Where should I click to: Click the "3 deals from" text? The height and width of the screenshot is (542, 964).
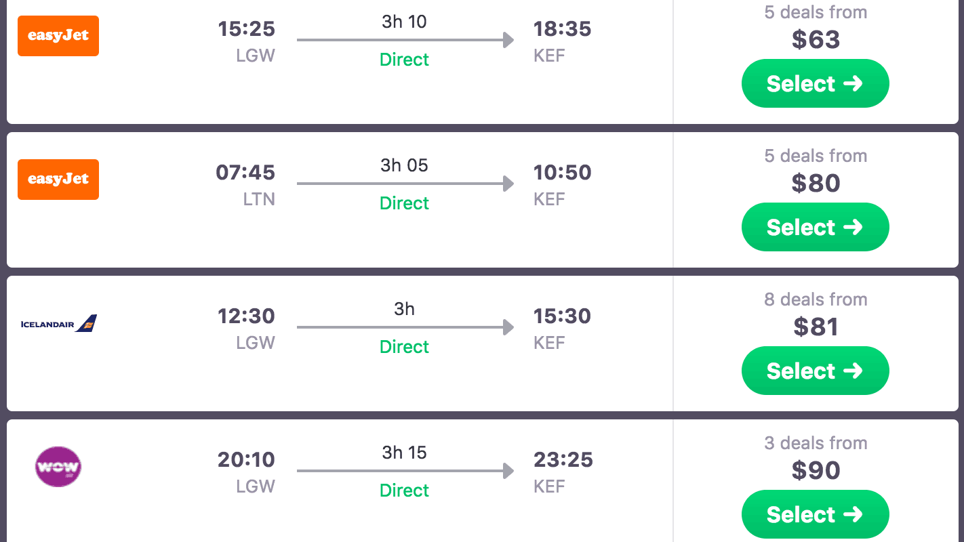click(816, 443)
